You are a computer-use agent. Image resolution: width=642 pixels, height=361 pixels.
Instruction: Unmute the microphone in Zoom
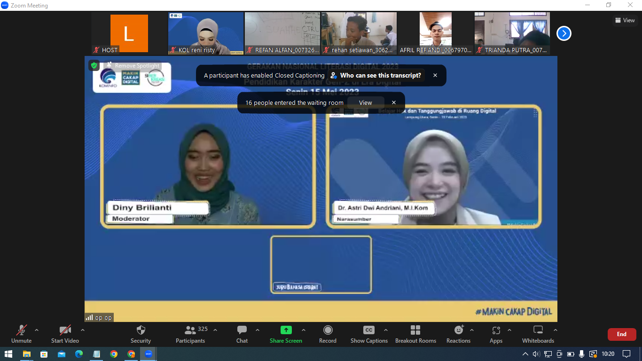pos(21,334)
